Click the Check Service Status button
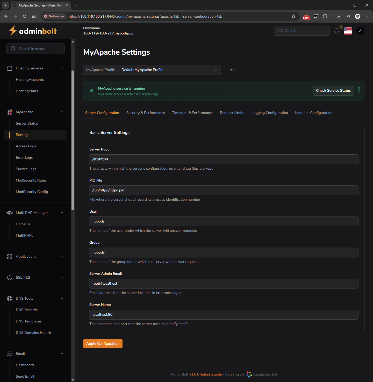373x382 pixels. coord(333,91)
